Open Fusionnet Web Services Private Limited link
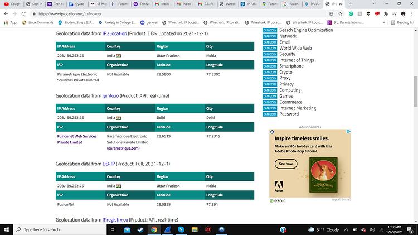The height and width of the screenshot is (235, 418). [x=77, y=139]
